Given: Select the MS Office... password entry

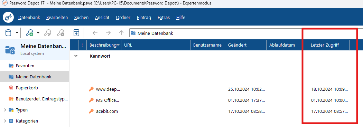Looking at the screenshot, I should point(108,100).
